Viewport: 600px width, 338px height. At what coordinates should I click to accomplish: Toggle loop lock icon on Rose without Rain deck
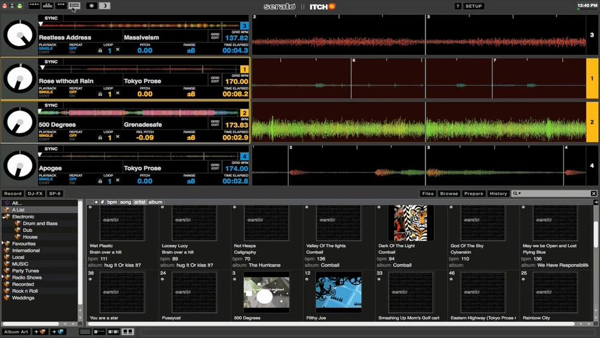tap(100, 94)
